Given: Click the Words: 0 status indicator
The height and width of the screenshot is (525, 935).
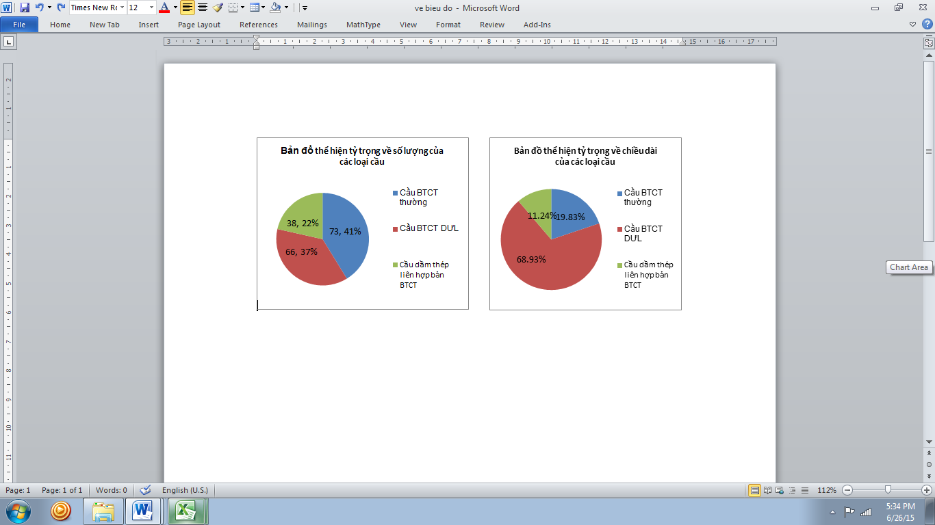Looking at the screenshot, I should 112,490.
